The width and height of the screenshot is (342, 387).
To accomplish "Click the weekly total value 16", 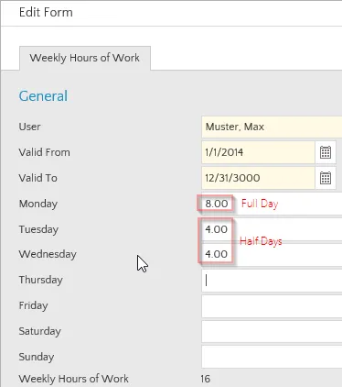I will (x=206, y=379).
